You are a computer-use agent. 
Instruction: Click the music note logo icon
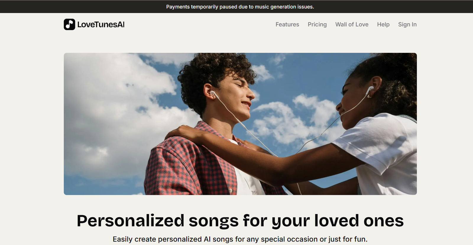tap(69, 24)
